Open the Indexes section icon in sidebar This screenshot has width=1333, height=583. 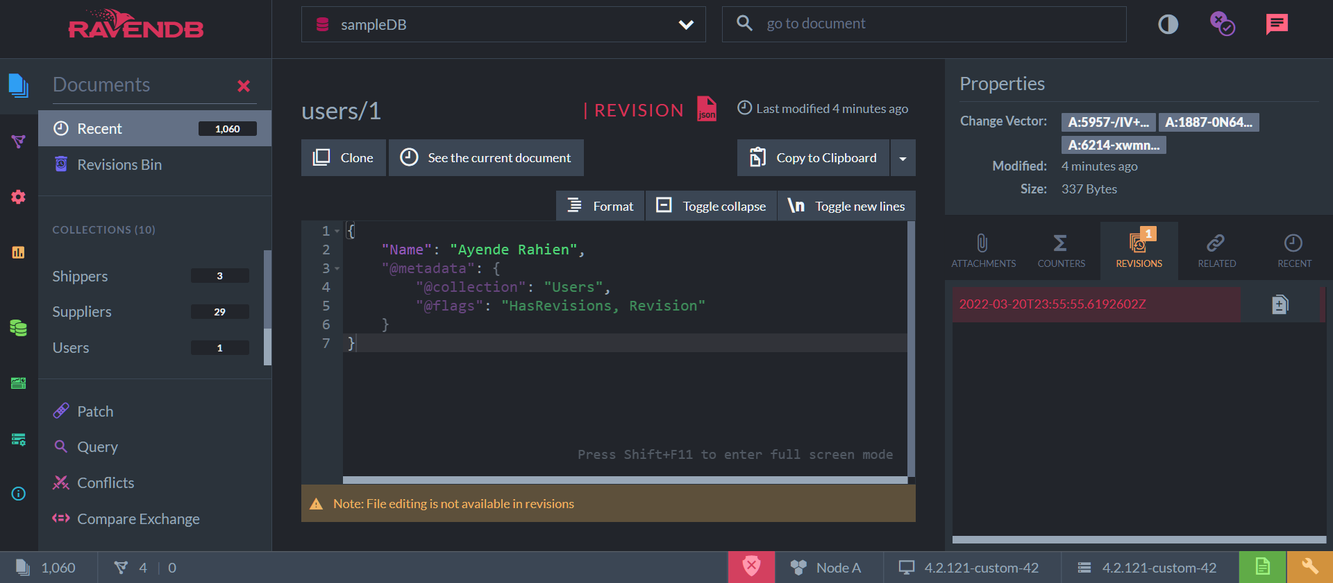[19, 141]
